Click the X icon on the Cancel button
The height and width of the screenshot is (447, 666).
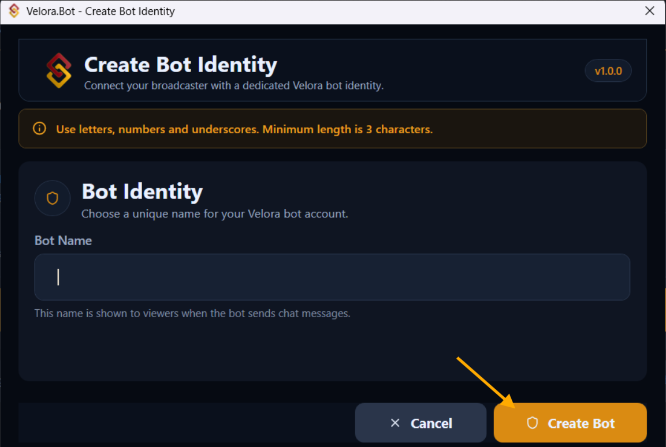(x=395, y=423)
